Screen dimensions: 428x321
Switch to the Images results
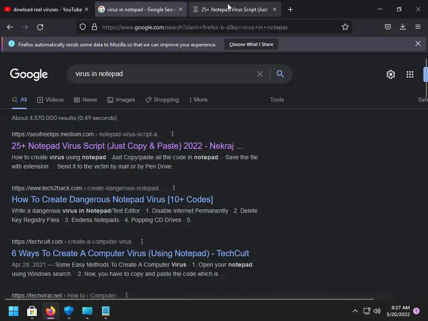[121, 99]
